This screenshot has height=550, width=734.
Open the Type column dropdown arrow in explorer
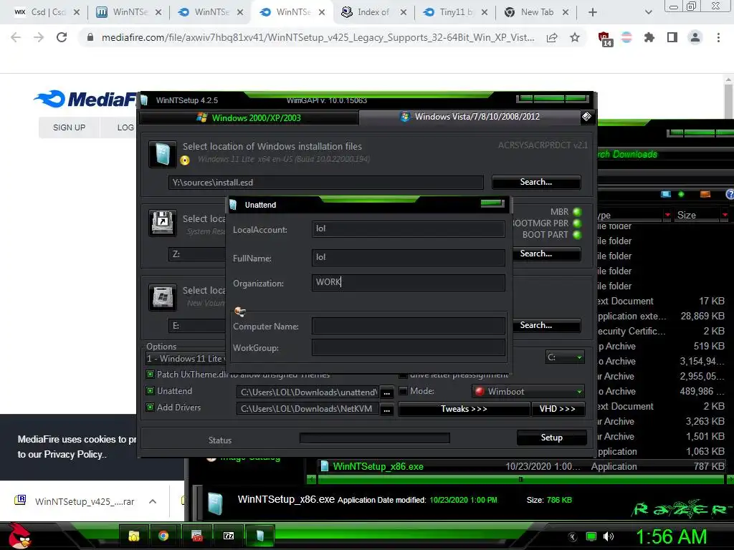(x=667, y=215)
